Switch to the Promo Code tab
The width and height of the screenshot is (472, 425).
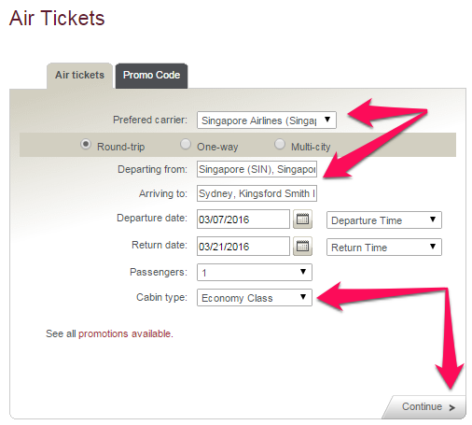point(151,76)
